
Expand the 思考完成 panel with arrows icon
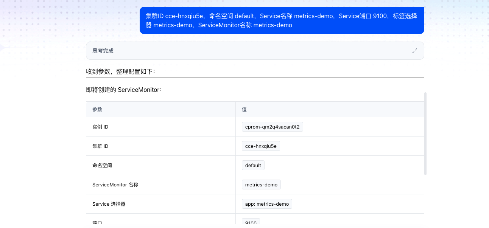point(415,51)
